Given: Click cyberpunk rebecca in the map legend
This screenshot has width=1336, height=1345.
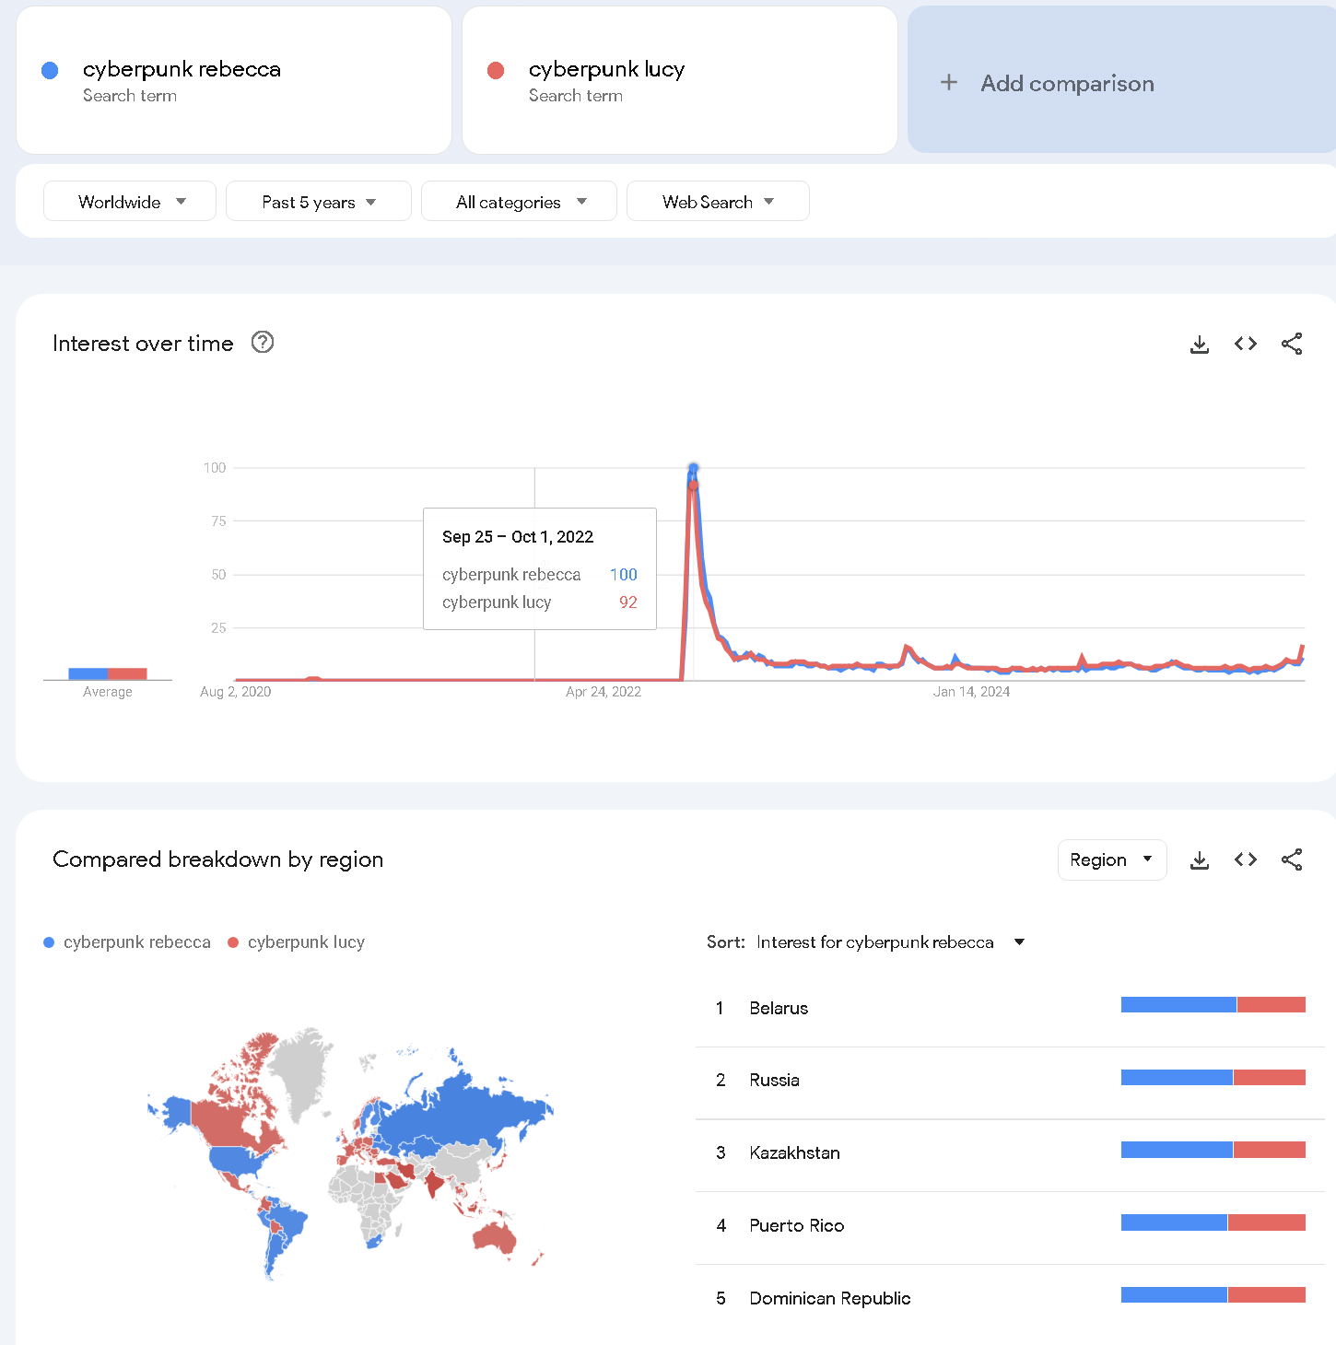Looking at the screenshot, I should 127,941.
